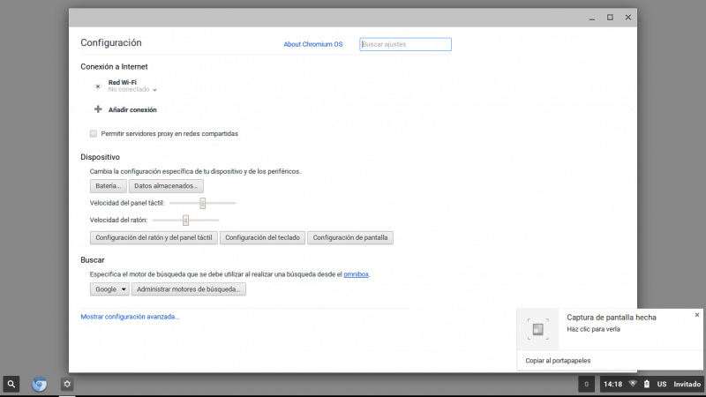Screen dimensions: 706x397
Task: Click the Añadir conexión option
Action: click(x=132, y=109)
